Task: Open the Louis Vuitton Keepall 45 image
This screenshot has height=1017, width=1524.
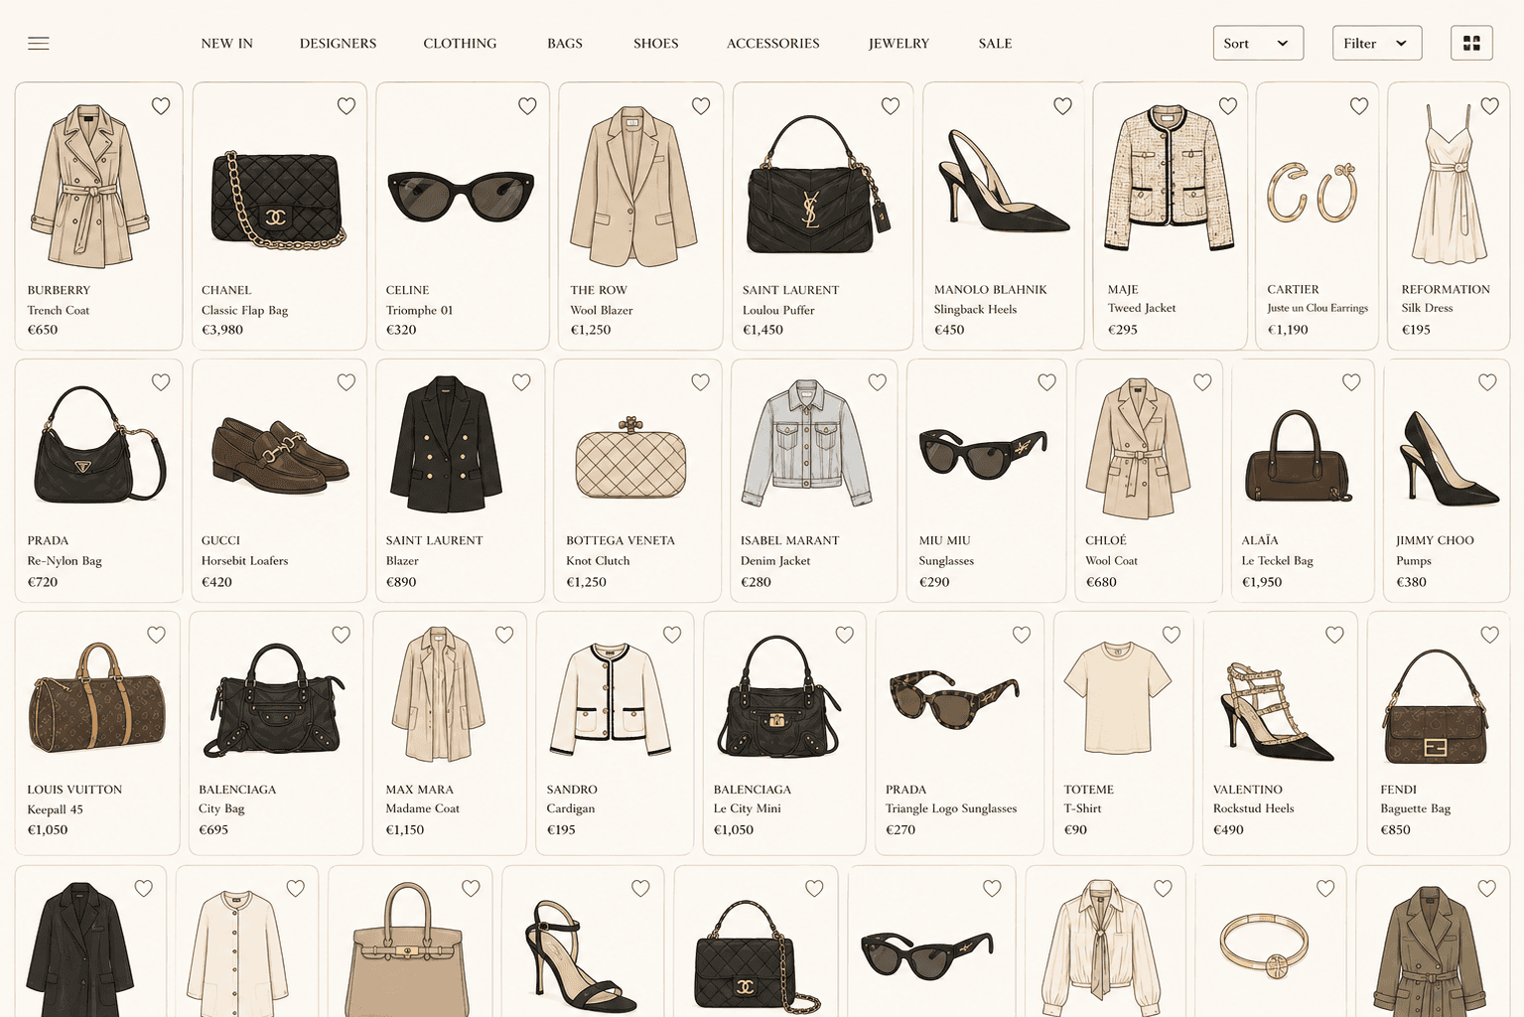Action: pos(96,696)
